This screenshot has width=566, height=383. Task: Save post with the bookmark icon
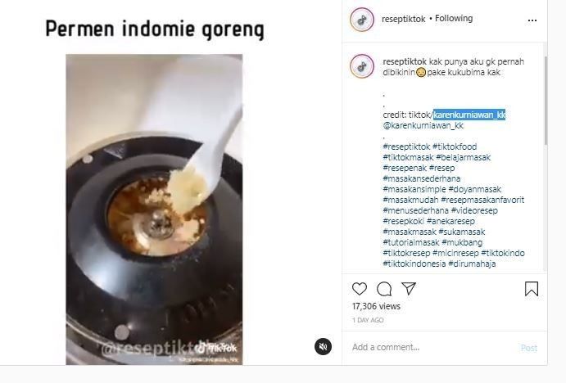coord(532,289)
